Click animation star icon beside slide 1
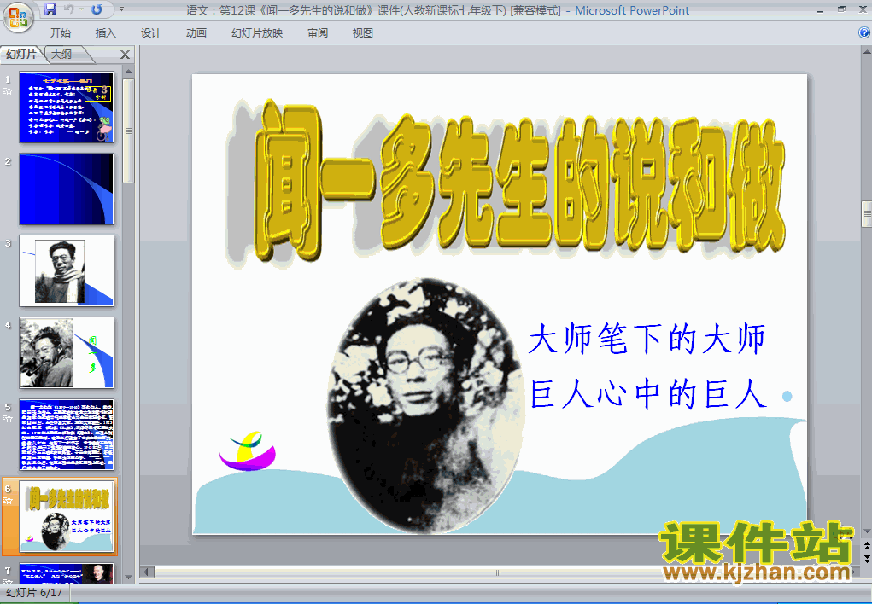872x604 pixels. [x=8, y=90]
